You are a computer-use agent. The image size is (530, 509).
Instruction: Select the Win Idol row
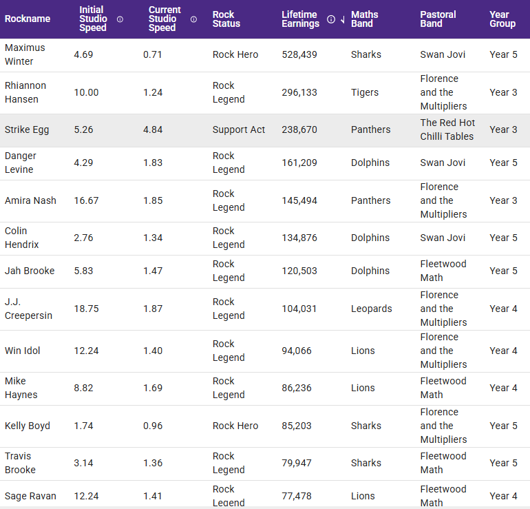point(23,351)
